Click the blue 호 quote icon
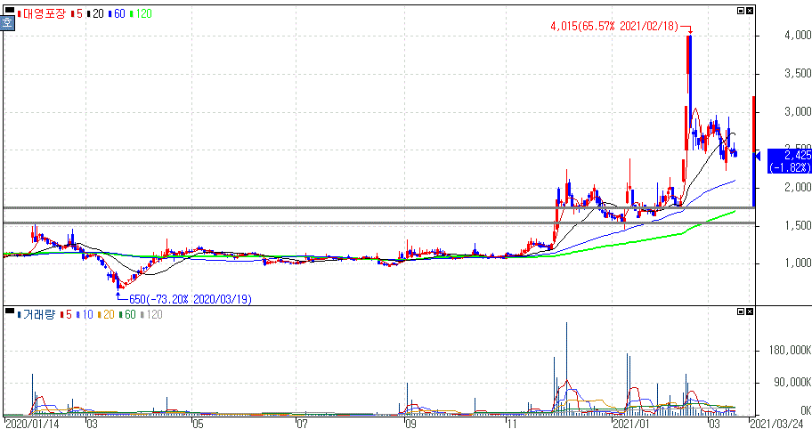 click(7, 23)
